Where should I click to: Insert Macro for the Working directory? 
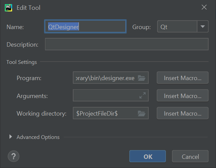click(x=182, y=113)
